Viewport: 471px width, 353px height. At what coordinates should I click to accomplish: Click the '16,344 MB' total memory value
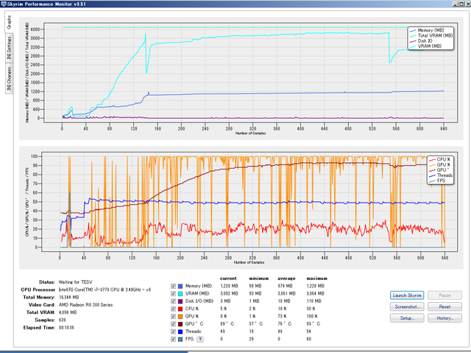click(68, 297)
